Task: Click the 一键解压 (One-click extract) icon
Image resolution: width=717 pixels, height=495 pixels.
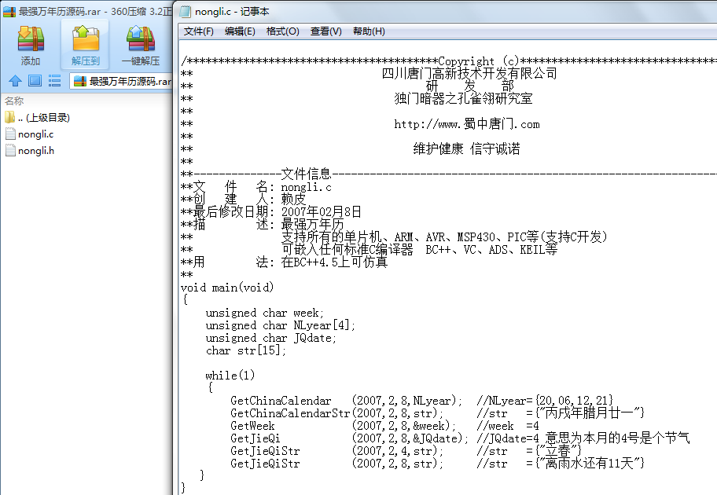Action: (141, 38)
